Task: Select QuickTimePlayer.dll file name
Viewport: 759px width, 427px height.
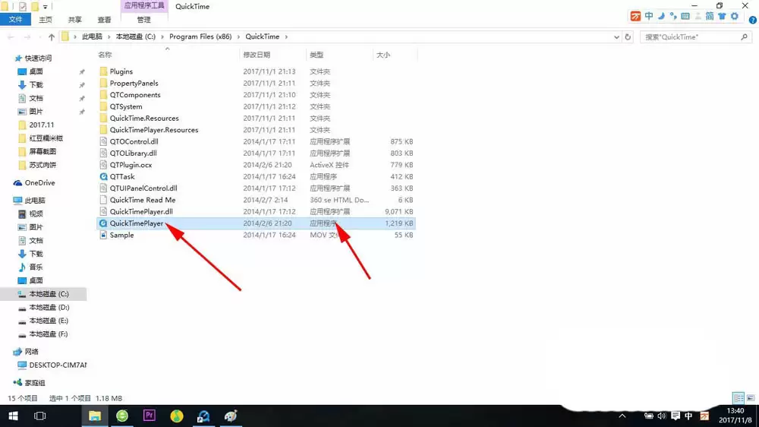Action: [141, 211]
